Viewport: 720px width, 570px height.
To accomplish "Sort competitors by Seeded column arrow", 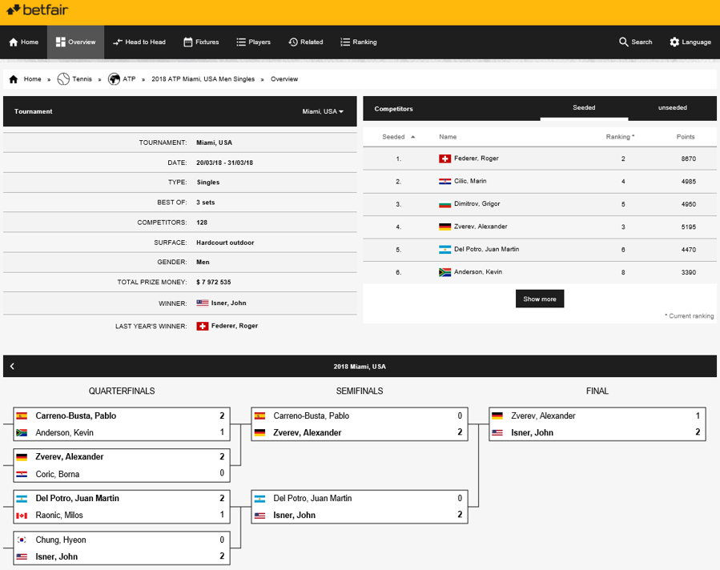I will click(x=413, y=137).
